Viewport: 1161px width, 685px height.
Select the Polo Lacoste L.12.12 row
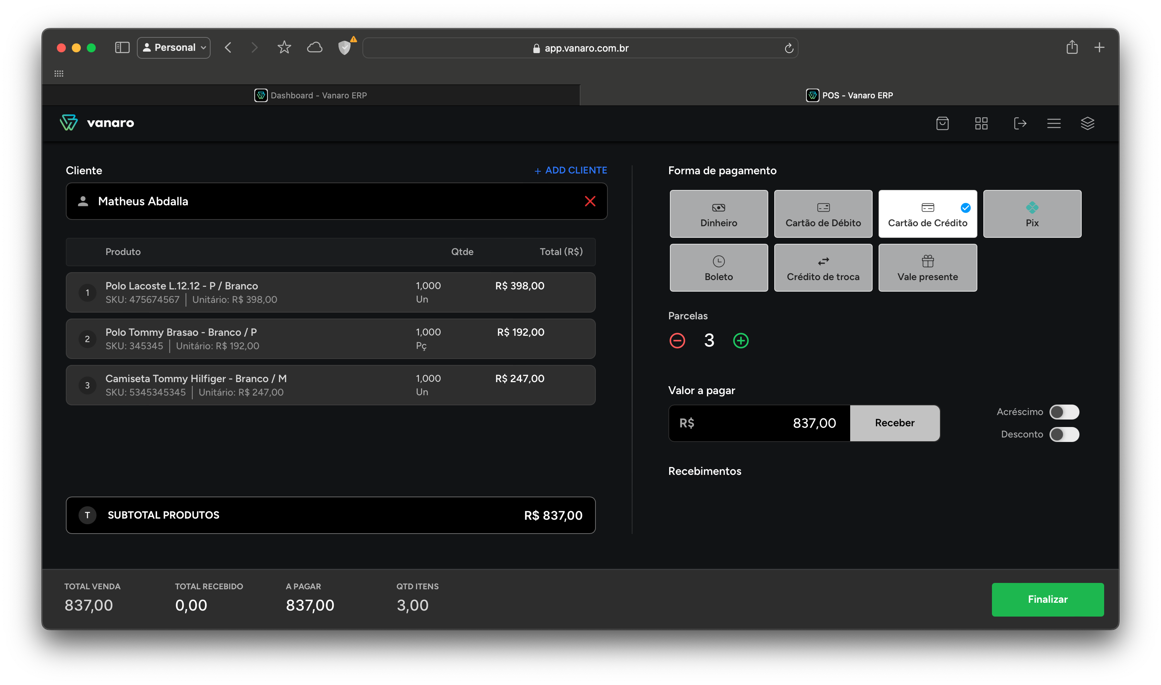[x=331, y=292]
